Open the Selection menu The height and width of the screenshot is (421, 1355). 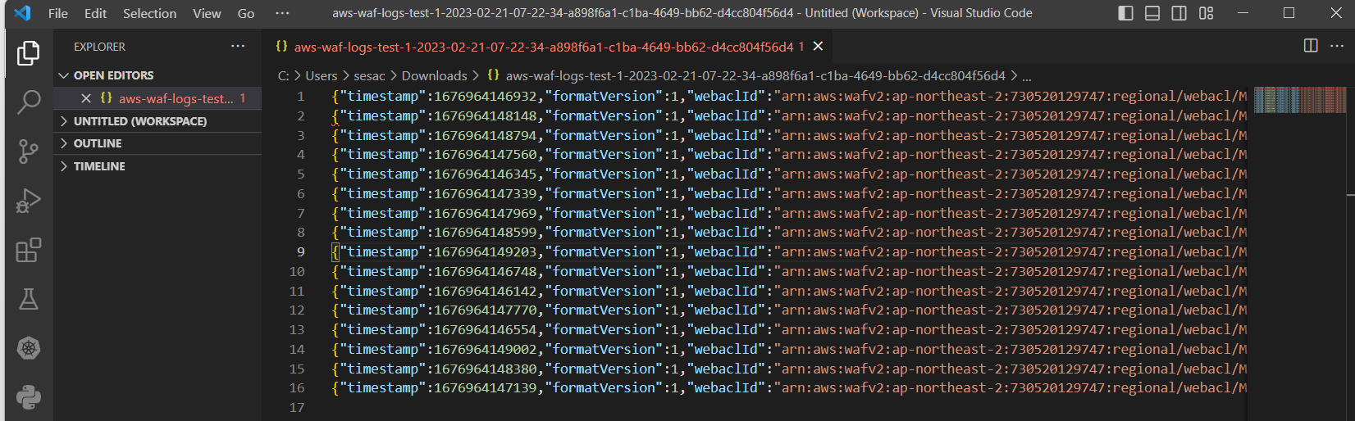pos(149,13)
